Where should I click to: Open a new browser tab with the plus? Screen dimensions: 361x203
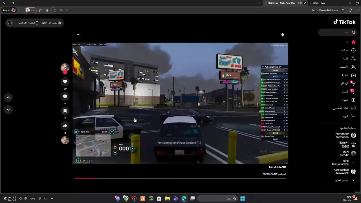pyautogui.click(x=259, y=3)
